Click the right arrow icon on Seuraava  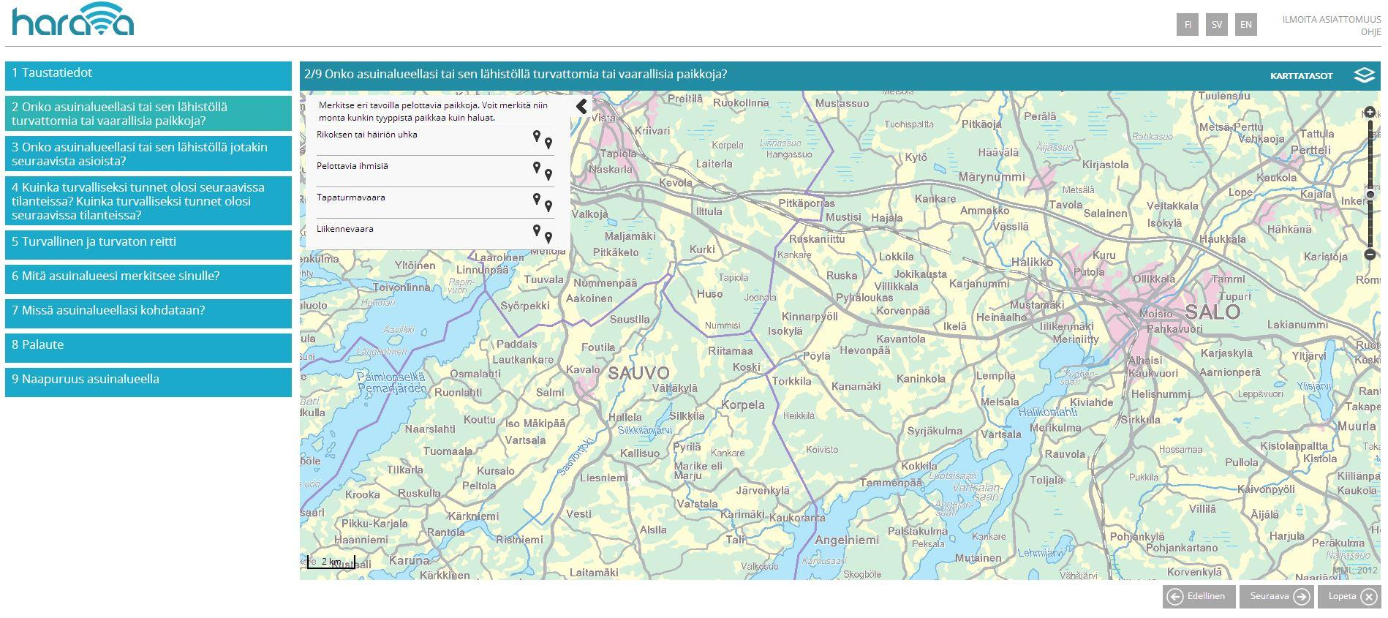[1302, 597]
